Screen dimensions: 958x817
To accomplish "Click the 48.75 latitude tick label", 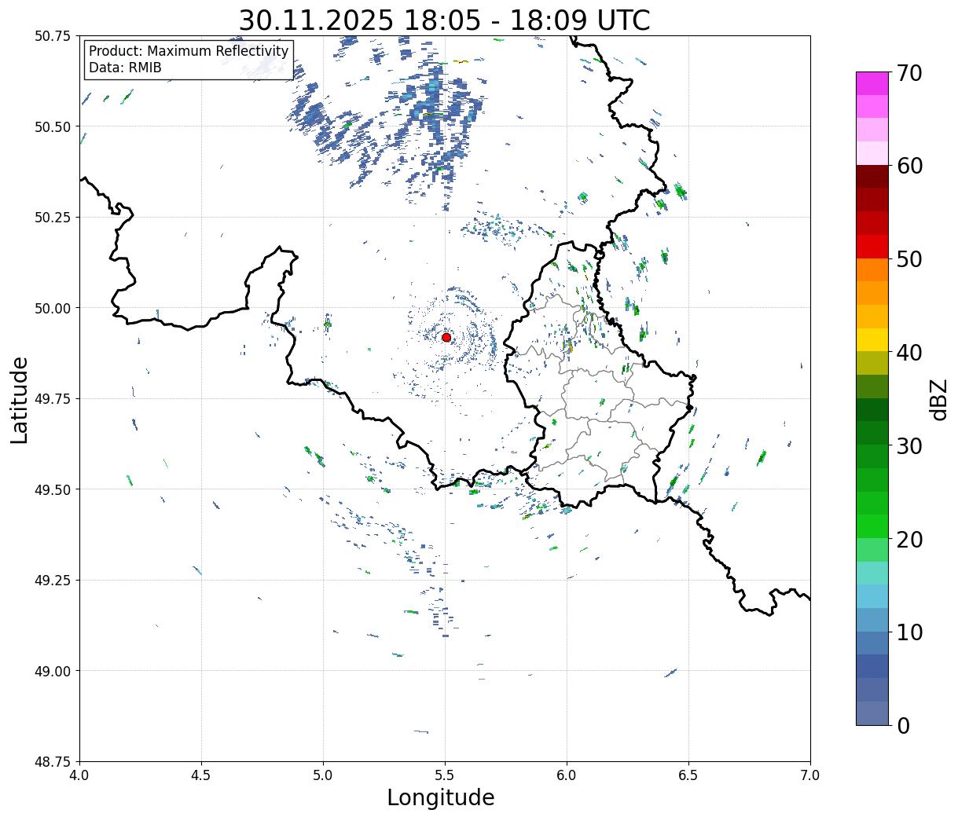I will (x=53, y=761).
